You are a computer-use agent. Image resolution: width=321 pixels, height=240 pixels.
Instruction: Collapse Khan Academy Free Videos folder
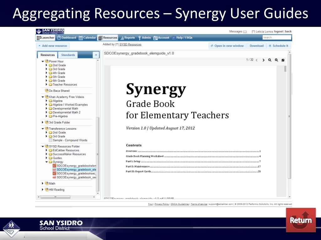coord(43,97)
